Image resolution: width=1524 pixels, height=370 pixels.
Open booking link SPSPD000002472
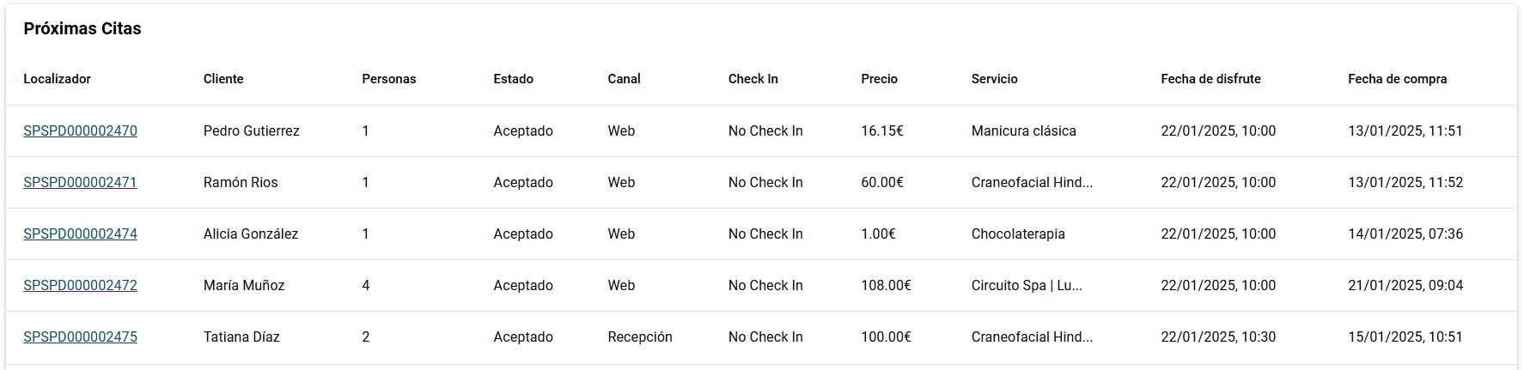[x=80, y=285]
